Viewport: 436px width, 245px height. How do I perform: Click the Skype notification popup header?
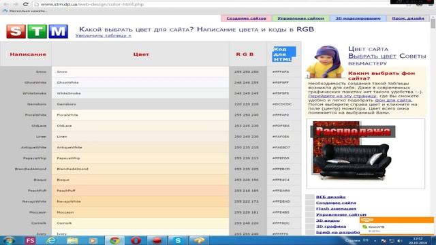pyautogui.click(x=396, y=220)
